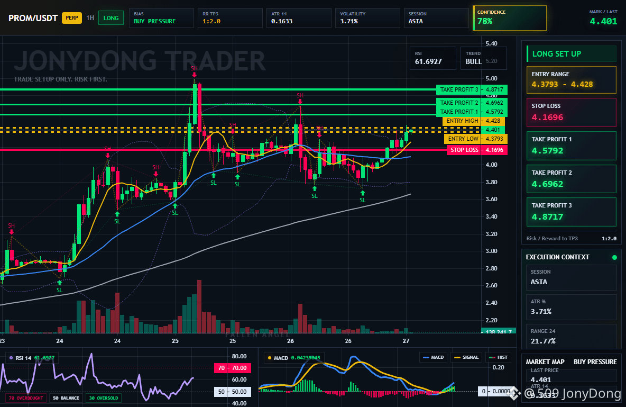Viewport: 626px width, 407px height.
Task: Toggle the 50 Balance legend chip
Action: 66,398
